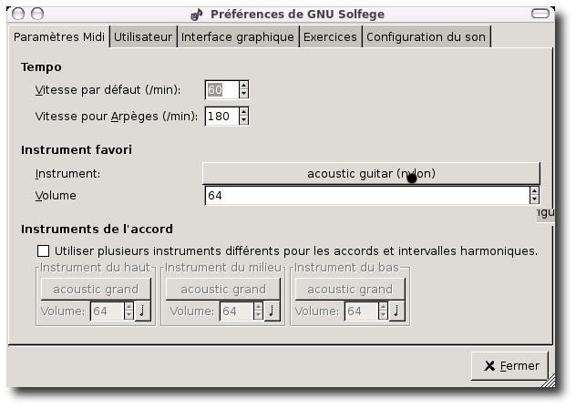Increase the Vitesse par défaut value
Image resolution: width=576 pixels, height=408 pixels.
coord(243,86)
